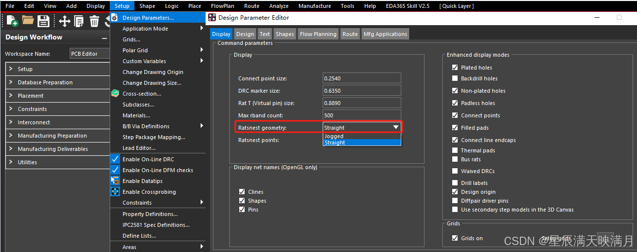Select the Move tool
The height and width of the screenshot is (252, 637).
pos(64,21)
